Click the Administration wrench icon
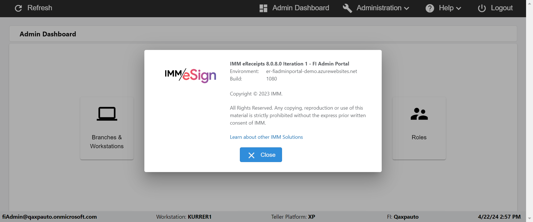Screen dimensions: 533x222 (347, 8)
